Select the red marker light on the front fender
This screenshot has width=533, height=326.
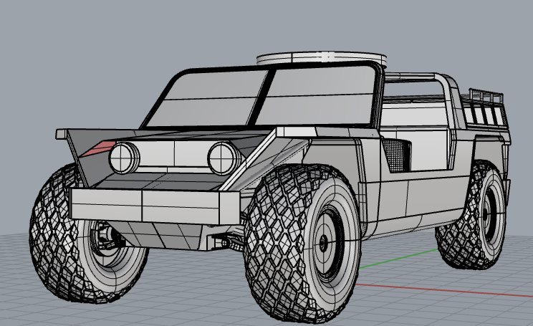click(x=98, y=148)
